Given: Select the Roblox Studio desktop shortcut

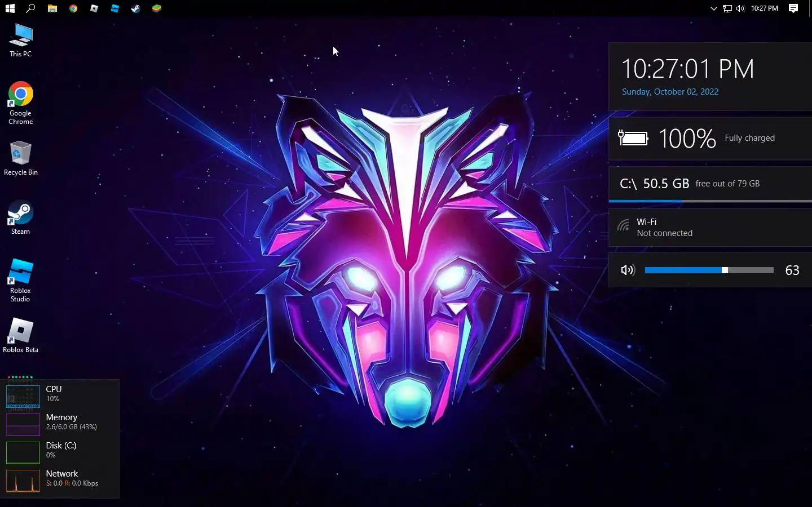Looking at the screenshot, I should click(x=21, y=281).
